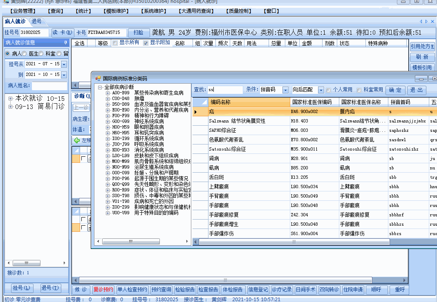The image size is (437, 302).
Task: Open the 拼音码 condition dropdown
Action: click(285, 90)
